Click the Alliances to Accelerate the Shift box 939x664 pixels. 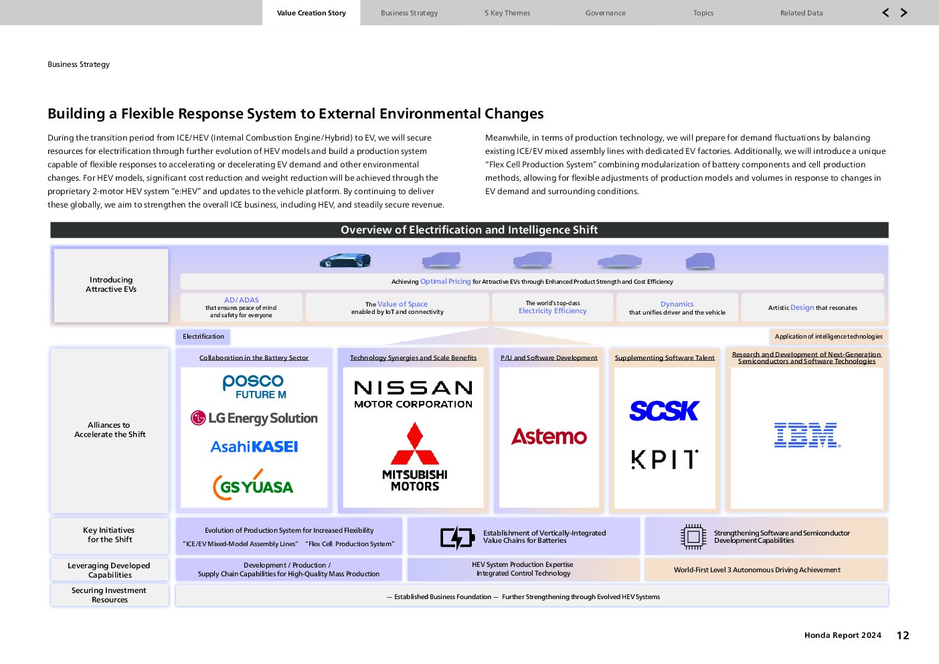tap(110, 430)
